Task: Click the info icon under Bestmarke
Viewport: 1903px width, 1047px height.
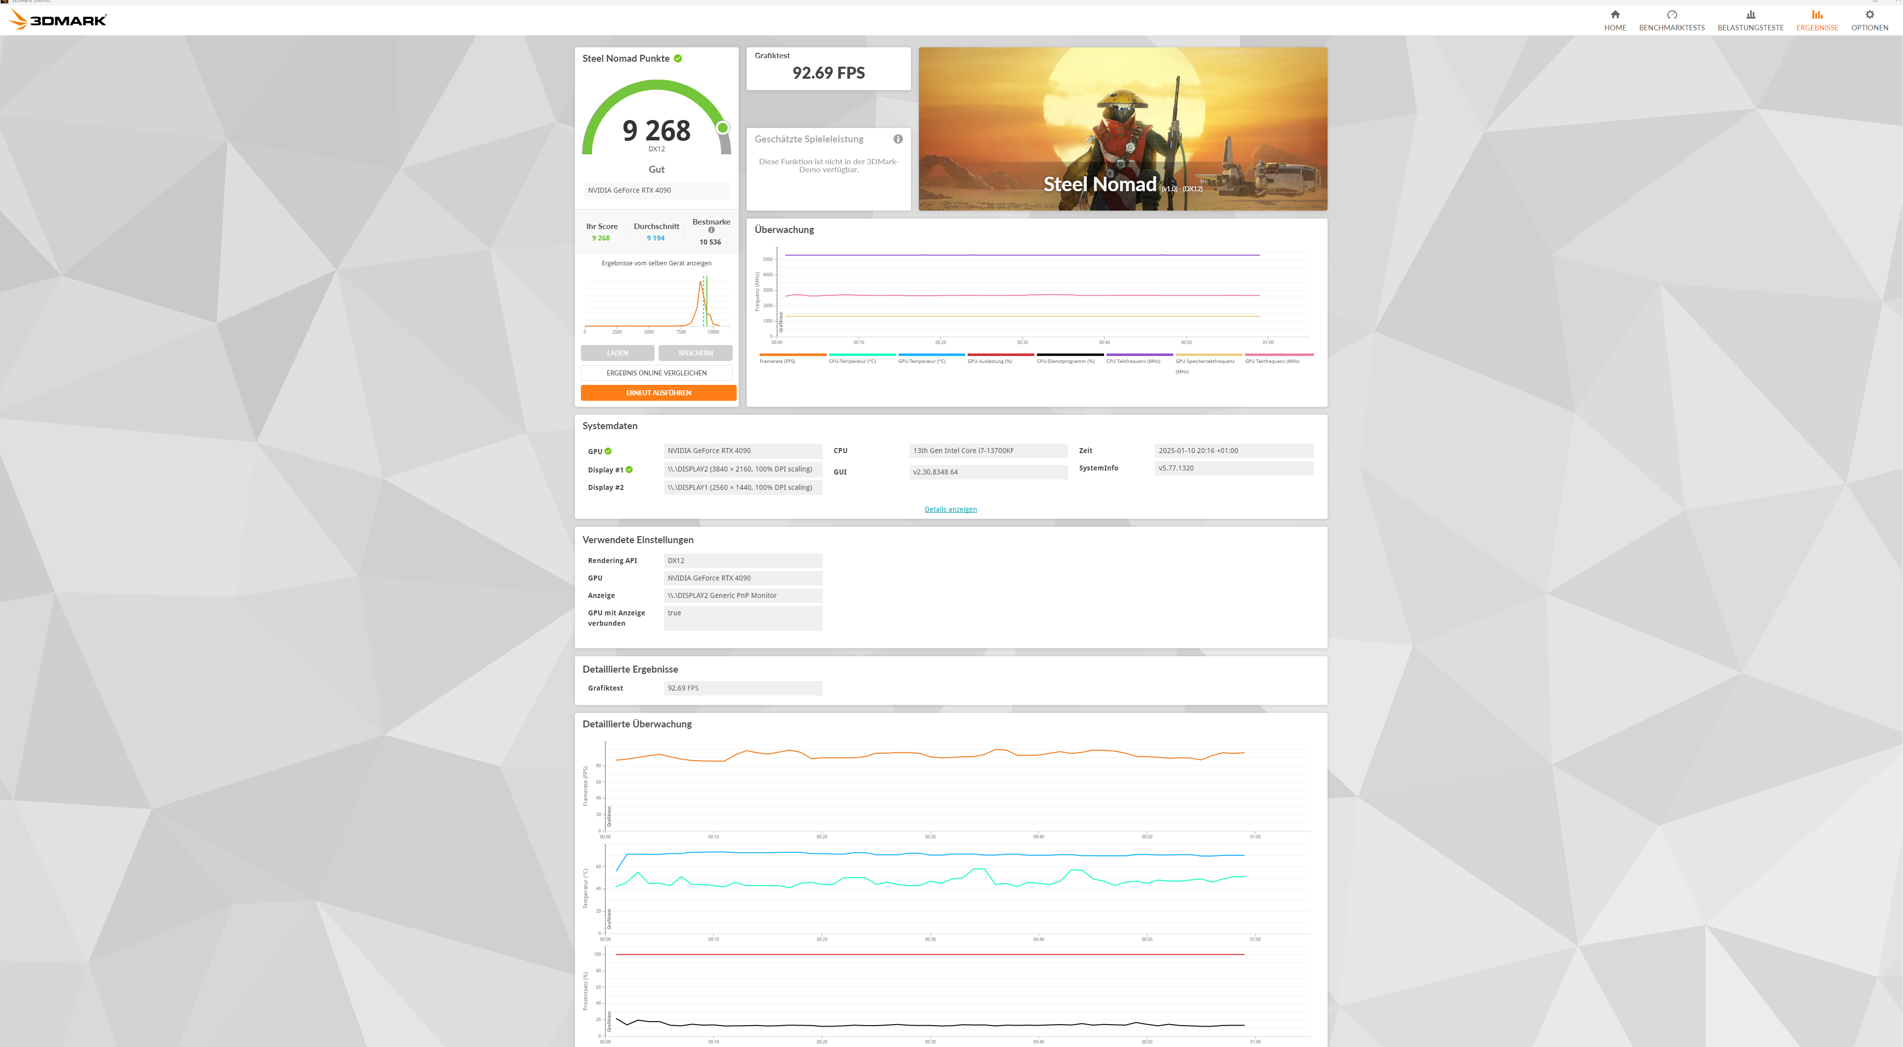Action: click(711, 230)
